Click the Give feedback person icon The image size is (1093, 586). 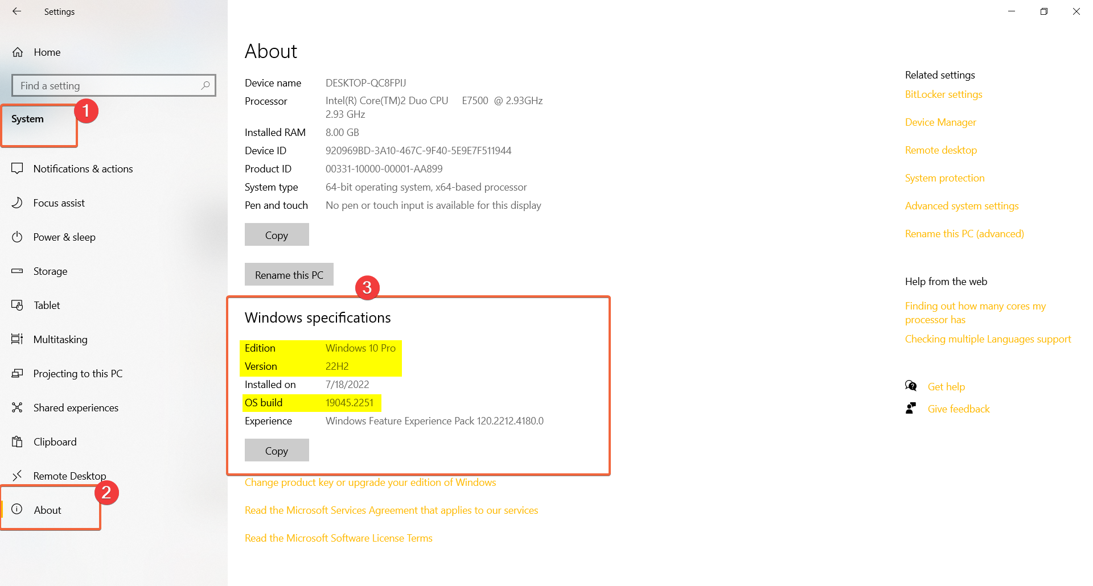point(911,408)
